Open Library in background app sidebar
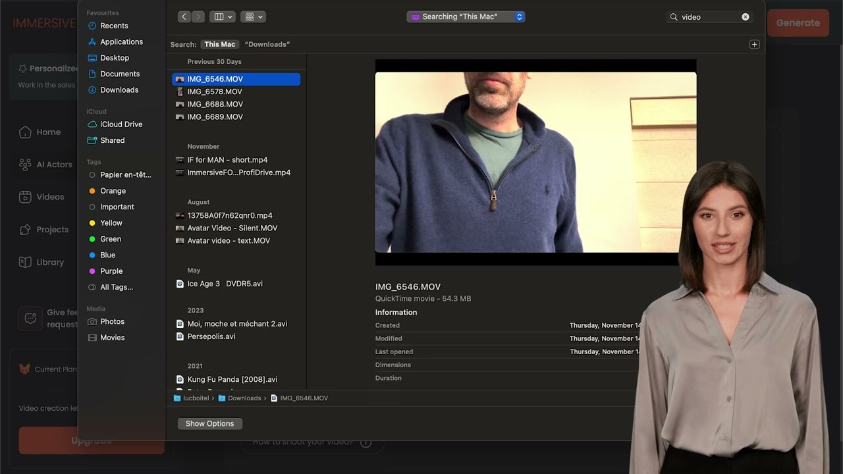 [42, 262]
